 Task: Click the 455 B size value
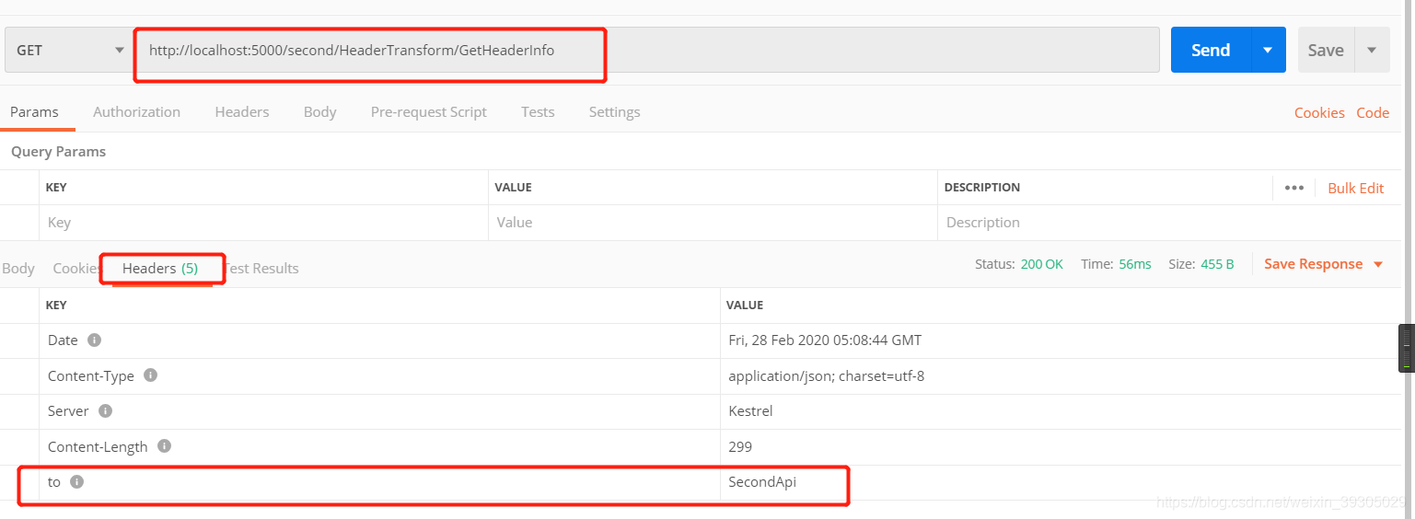1217,264
